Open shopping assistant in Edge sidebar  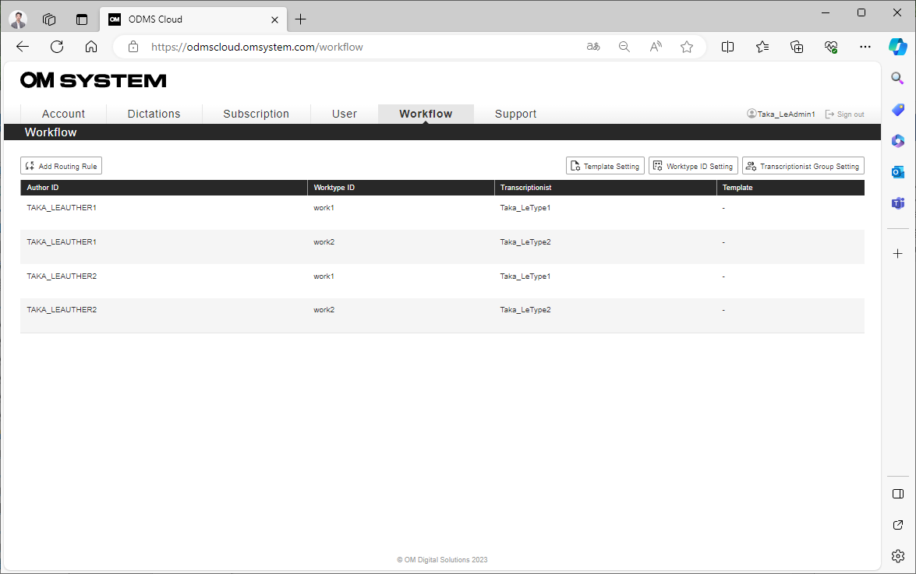tap(897, 109)
